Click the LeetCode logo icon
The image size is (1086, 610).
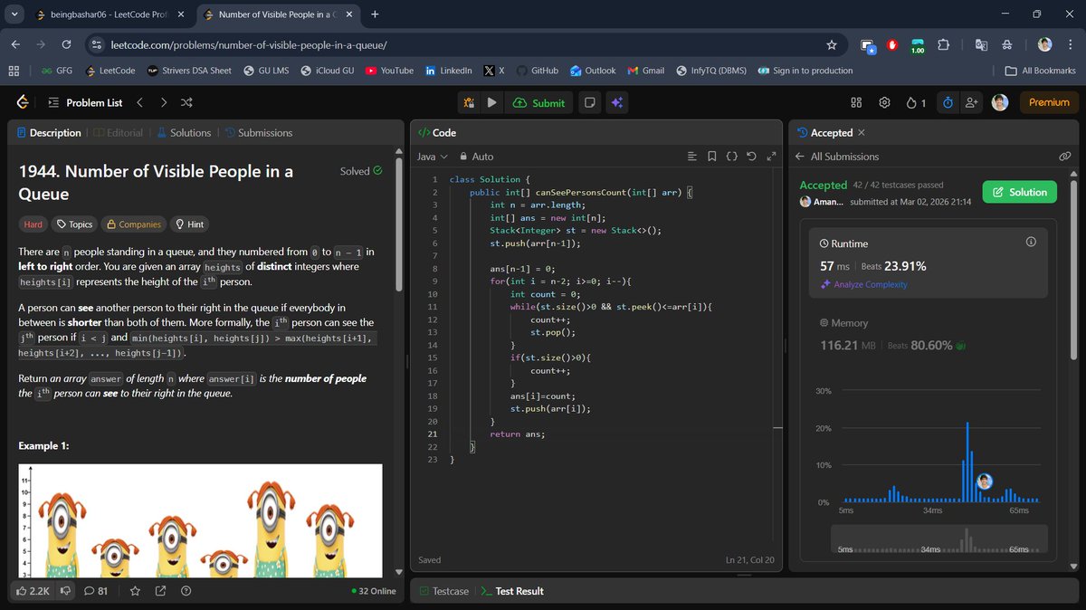[23, 102]
